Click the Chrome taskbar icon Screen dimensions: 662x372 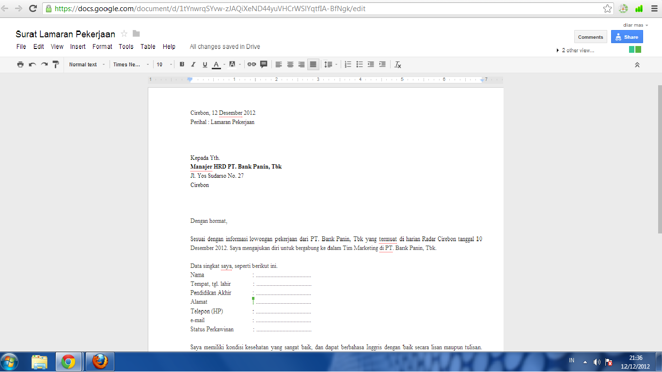click(68, 362)
